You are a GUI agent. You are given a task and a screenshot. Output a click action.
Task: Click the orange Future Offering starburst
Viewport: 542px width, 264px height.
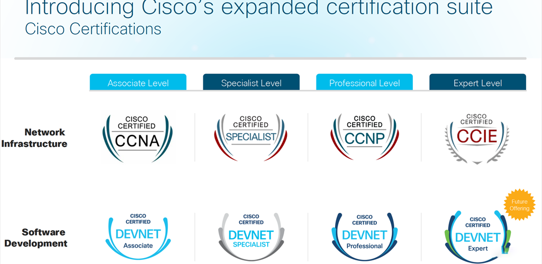(520, 205)
